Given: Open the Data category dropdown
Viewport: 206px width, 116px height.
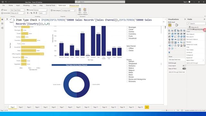Looking at the screenshot, I should pos(68,10).
